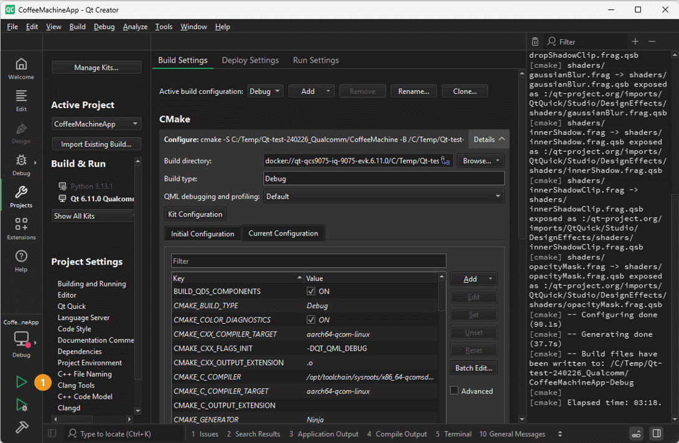The image size is (679, 443).
Task: Open the Tools menu
Action: pyautogui.click(x=163, y=27)
